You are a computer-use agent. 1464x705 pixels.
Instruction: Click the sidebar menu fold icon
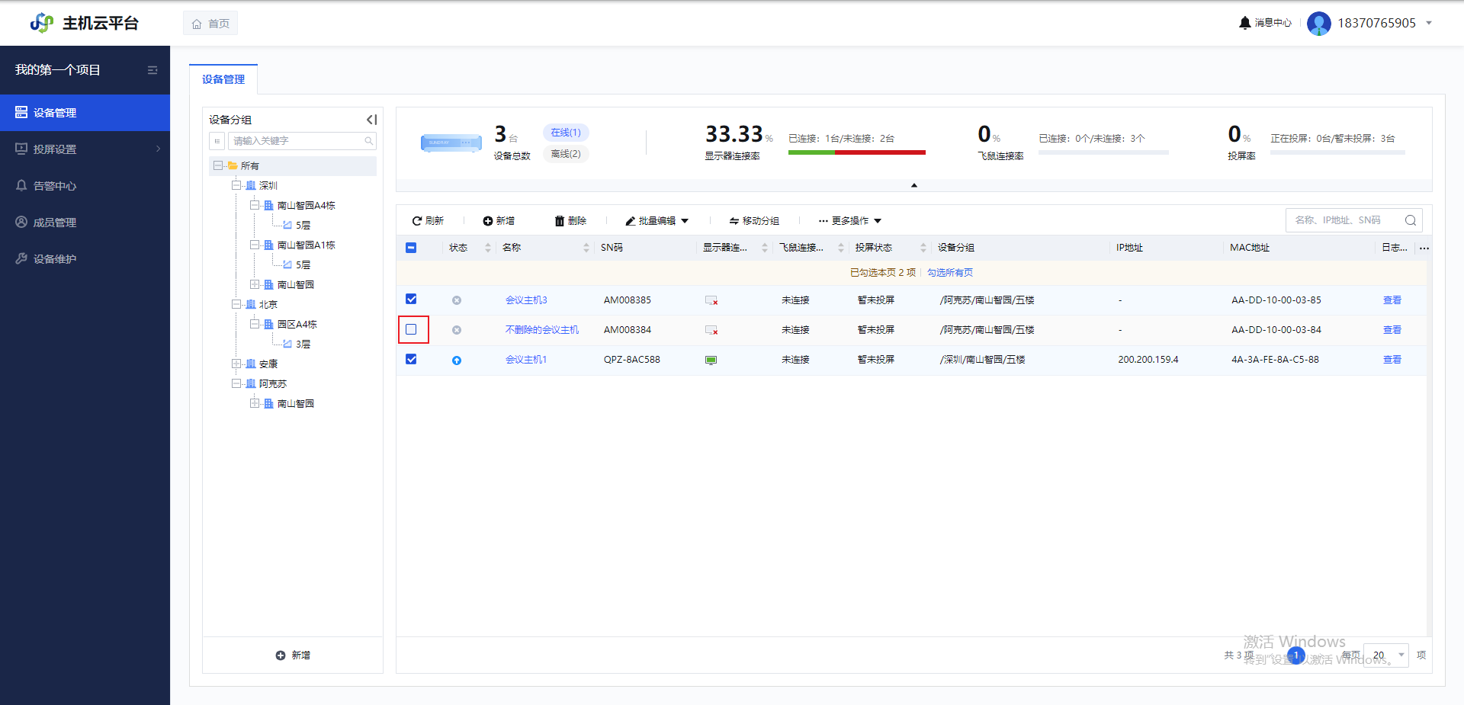point(152,70)
